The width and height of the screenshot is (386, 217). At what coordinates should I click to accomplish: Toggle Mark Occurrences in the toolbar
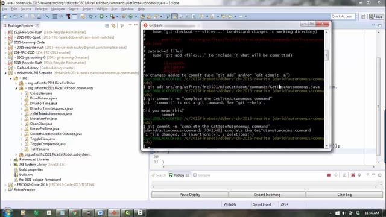pos(174,16)
